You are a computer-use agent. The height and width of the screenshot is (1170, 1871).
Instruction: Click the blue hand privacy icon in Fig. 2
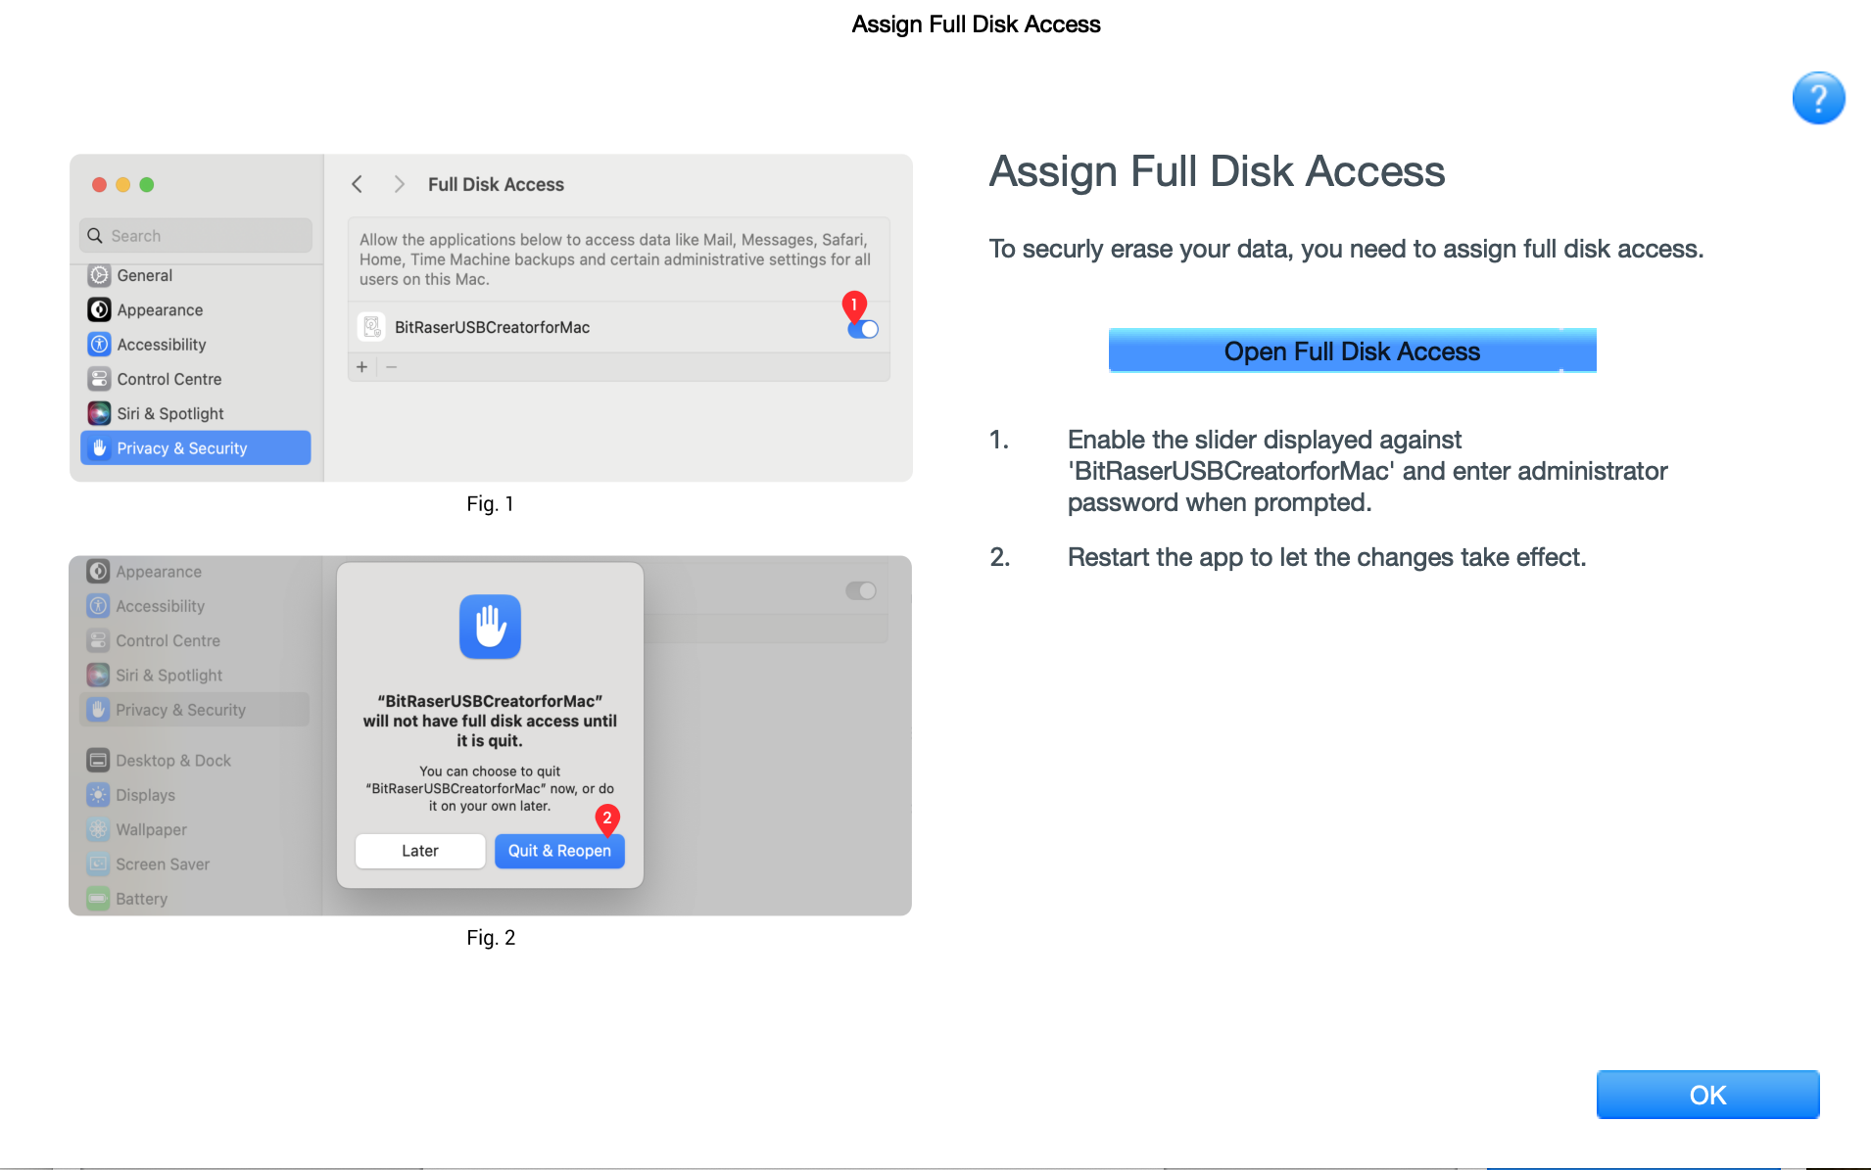click(490, 627)
